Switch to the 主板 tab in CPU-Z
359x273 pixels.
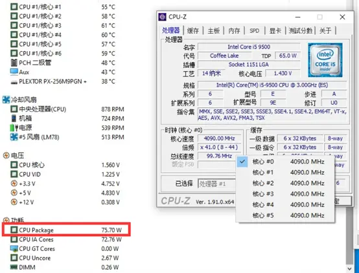click(214, 30)
